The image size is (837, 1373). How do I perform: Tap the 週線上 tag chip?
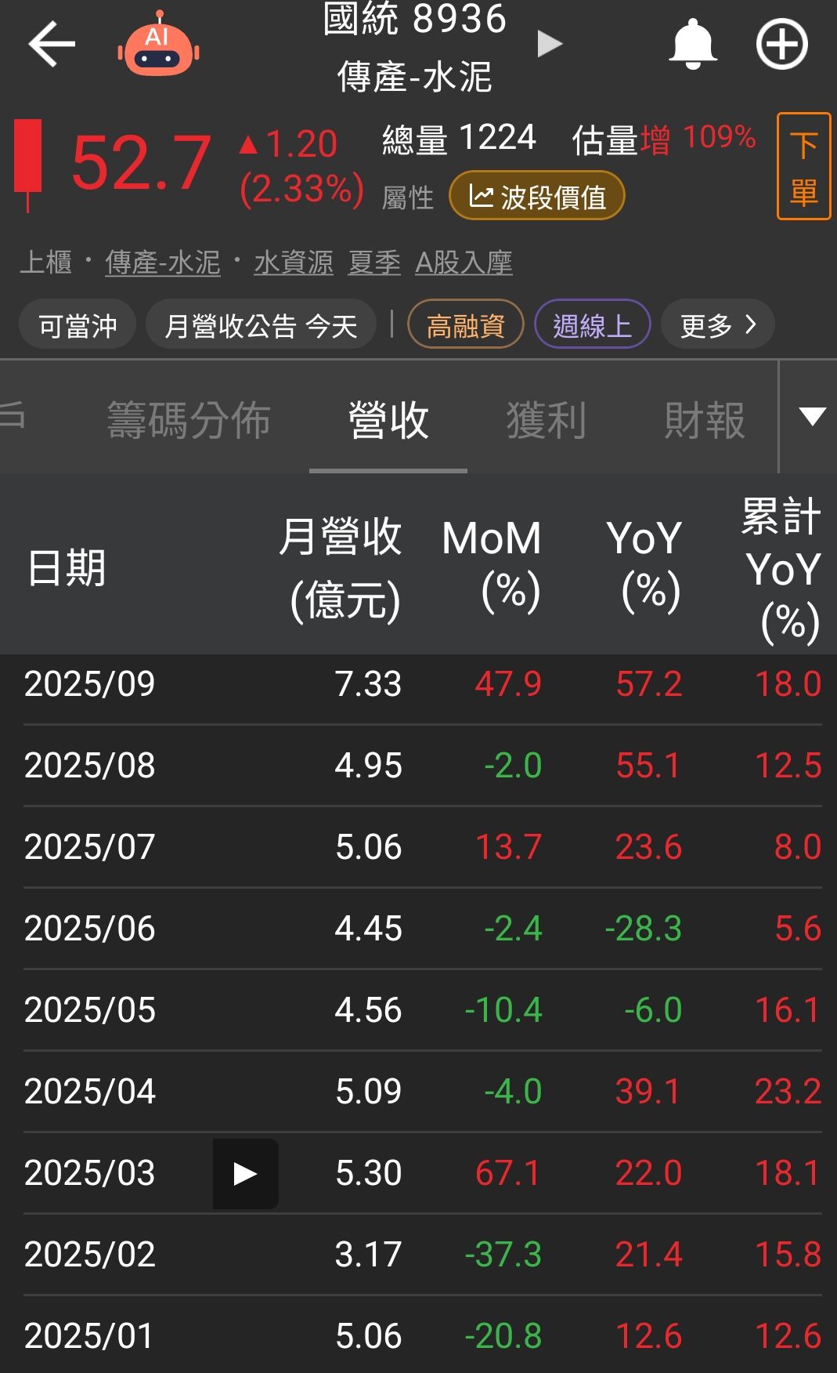coord(592,324)
